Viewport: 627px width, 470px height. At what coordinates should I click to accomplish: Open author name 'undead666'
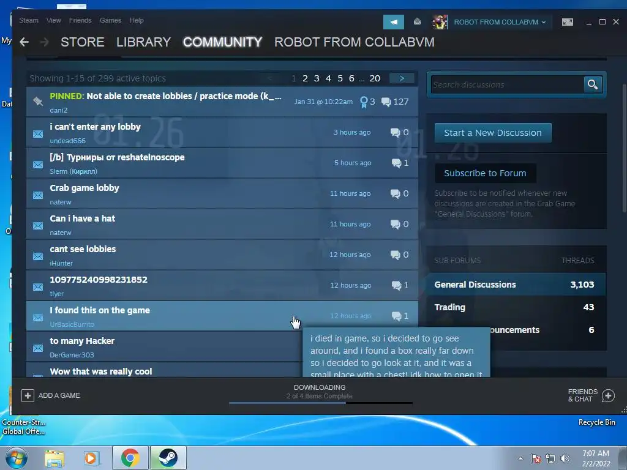point(67,141)
